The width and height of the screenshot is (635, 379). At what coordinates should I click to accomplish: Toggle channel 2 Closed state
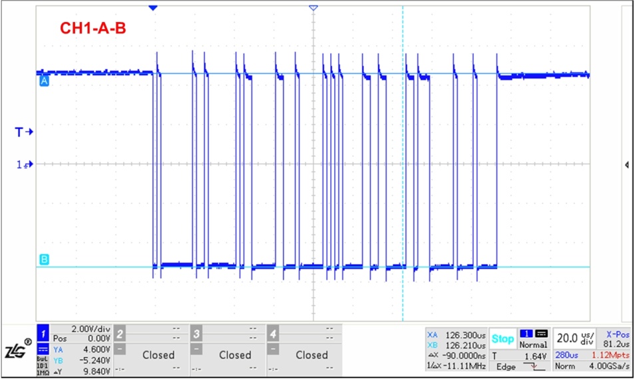pos(158,355)
